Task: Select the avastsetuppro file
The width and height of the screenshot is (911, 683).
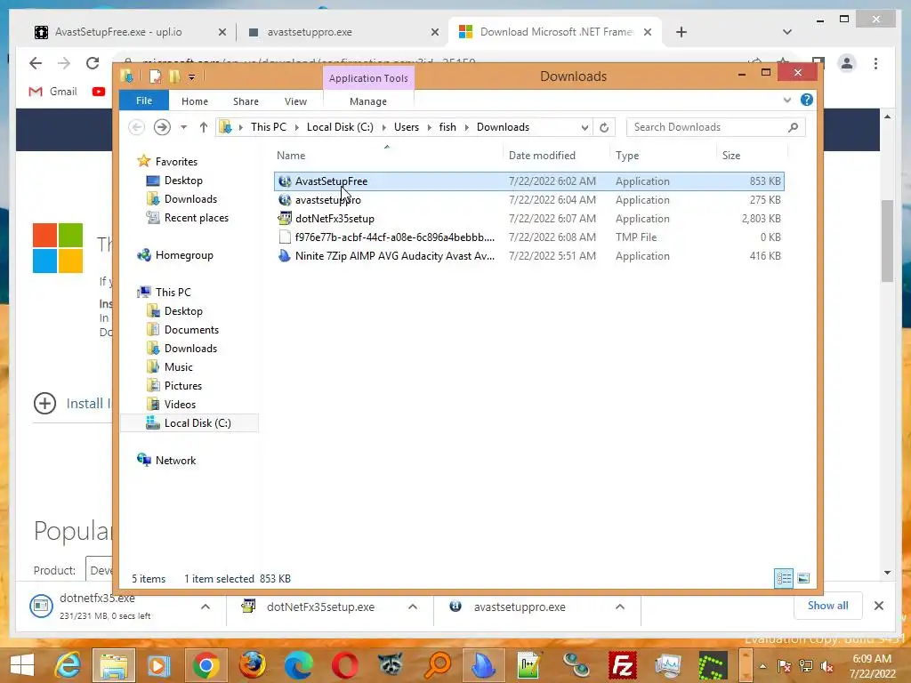Action: 528,200
